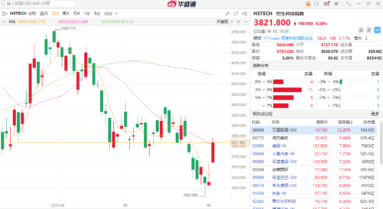This screenshot has height=209, width=383.
Task: Select the 美团-W row name
Action: 279,146
